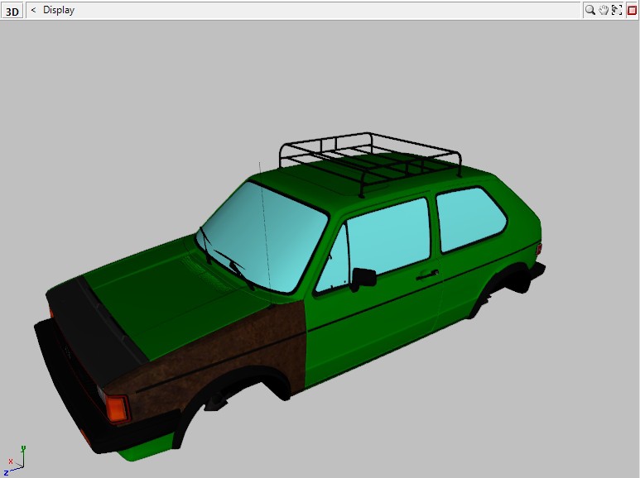Screen dimensions: 640x478
Task: Click the side mirror on the car
Action: click(x=363, y=279)
